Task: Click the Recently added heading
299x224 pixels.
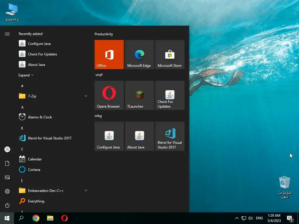Action: tap(30, 34)
